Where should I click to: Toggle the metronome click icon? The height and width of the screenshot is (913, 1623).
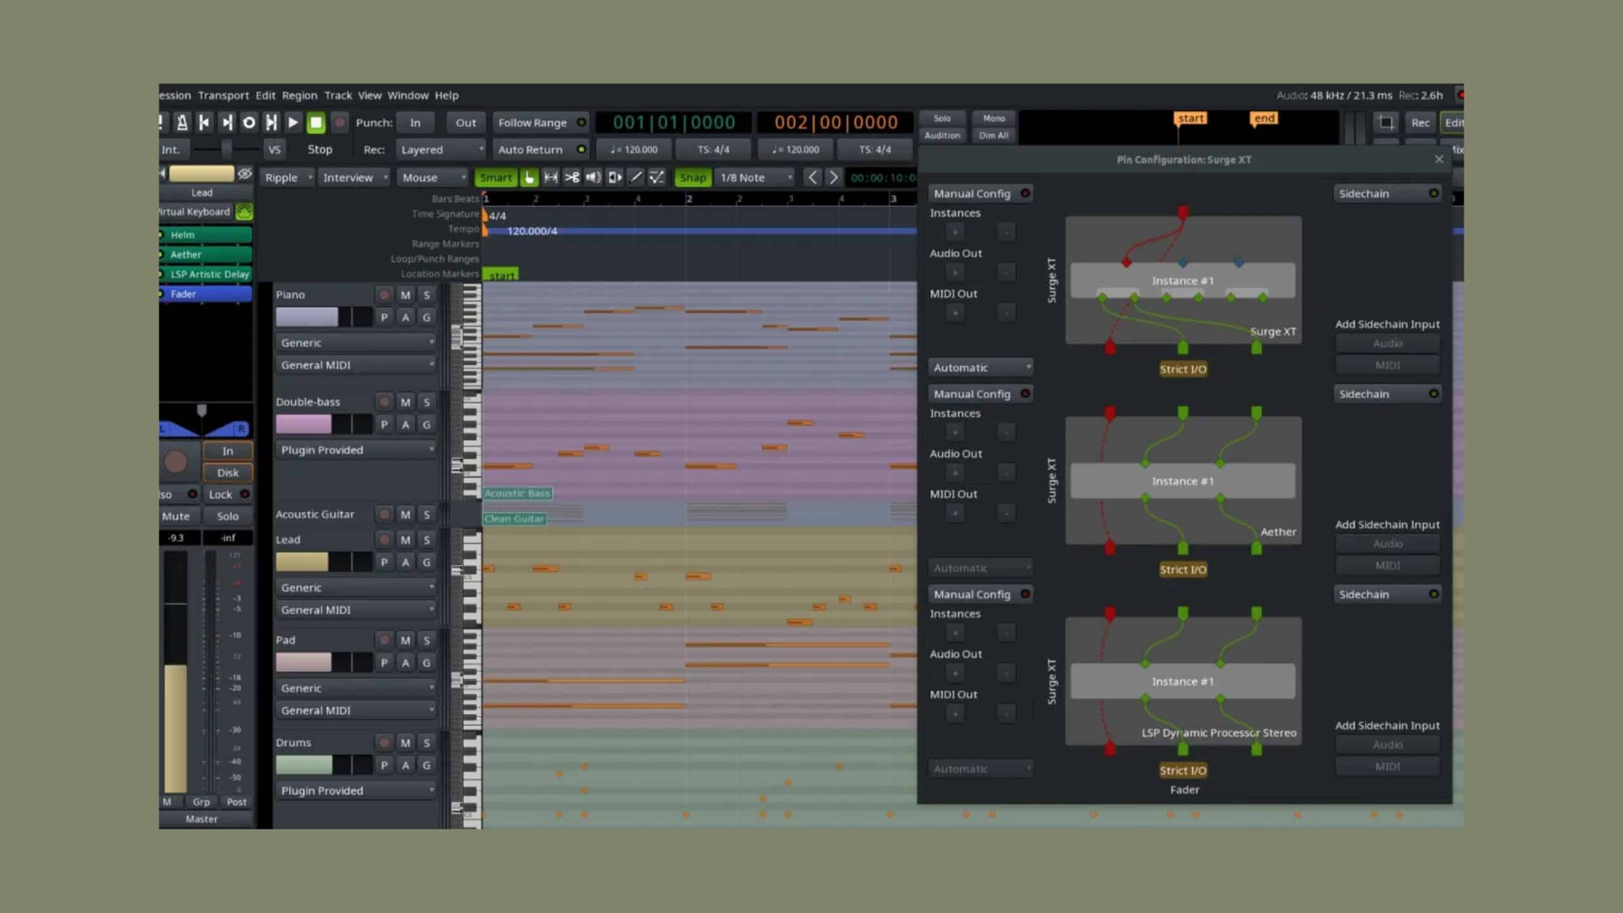182,122
